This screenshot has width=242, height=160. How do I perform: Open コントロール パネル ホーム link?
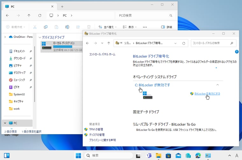pyautogui.click(x=102, y=55)
